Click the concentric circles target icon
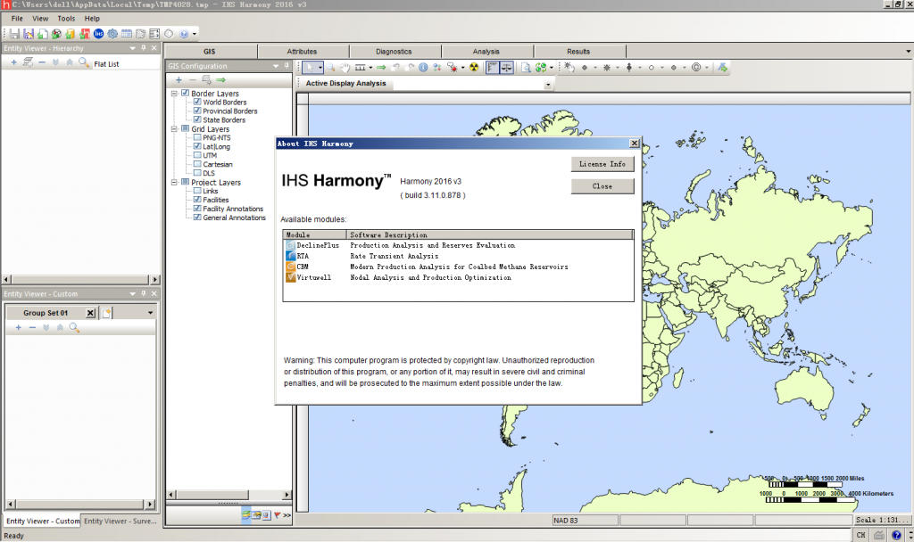The width and height of the screenshot is (914, 542). (696, 68)
